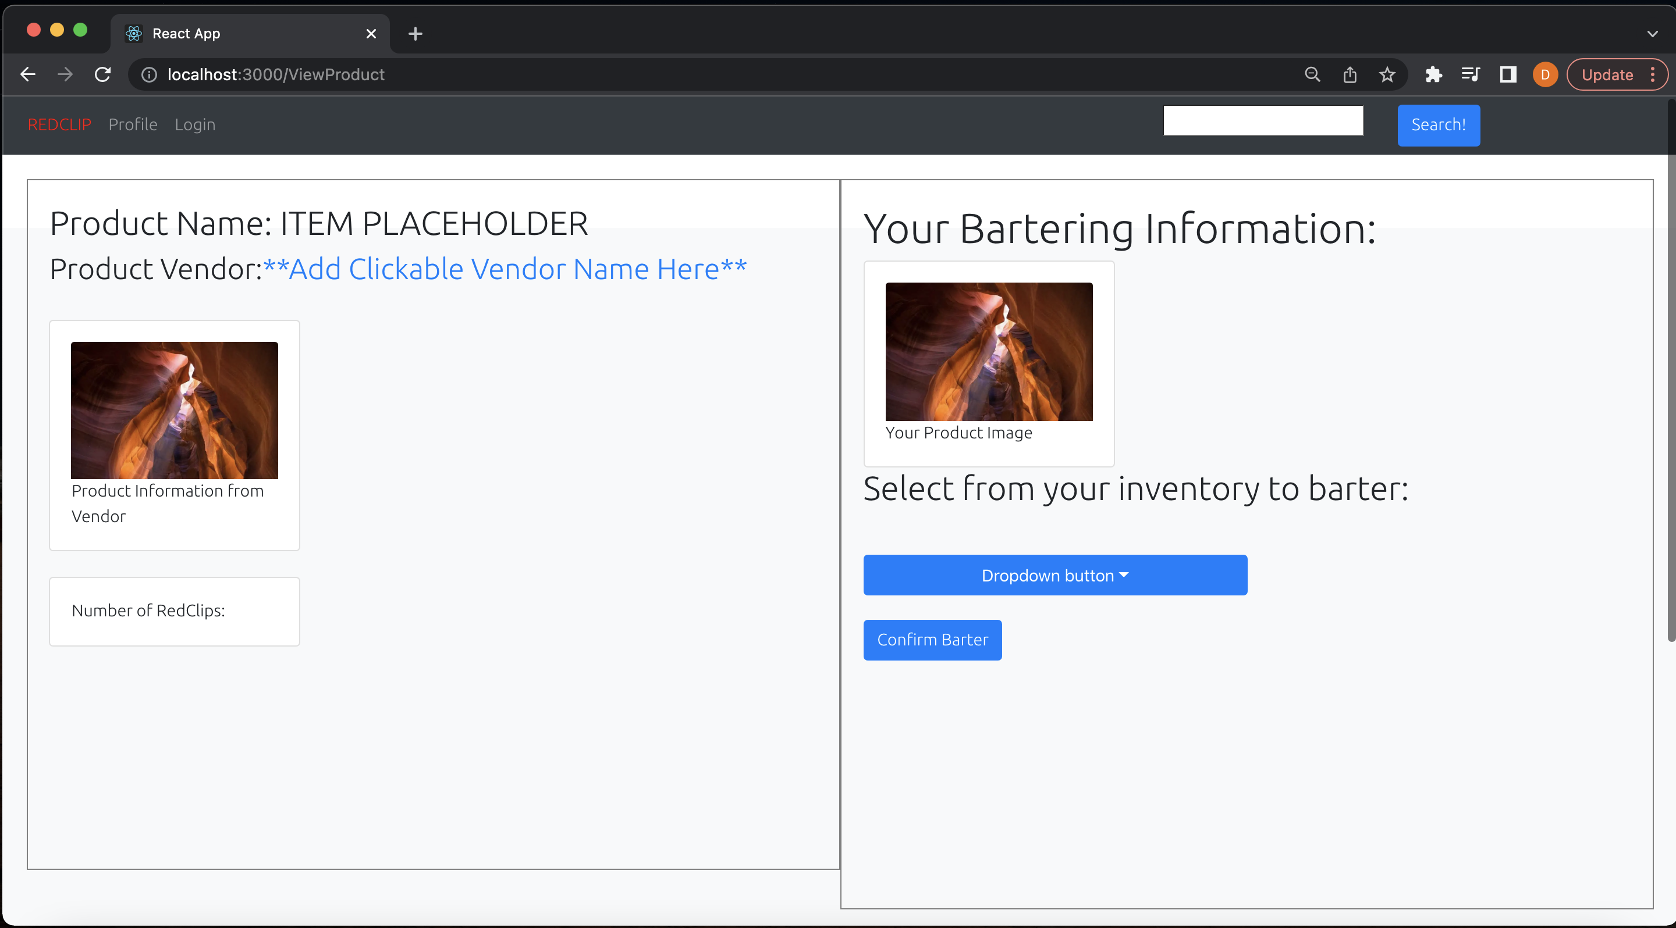Open the tab search chevron
Viewport: 1676px width, 928px height.
pyautogui.click(x=1652, y=34)
